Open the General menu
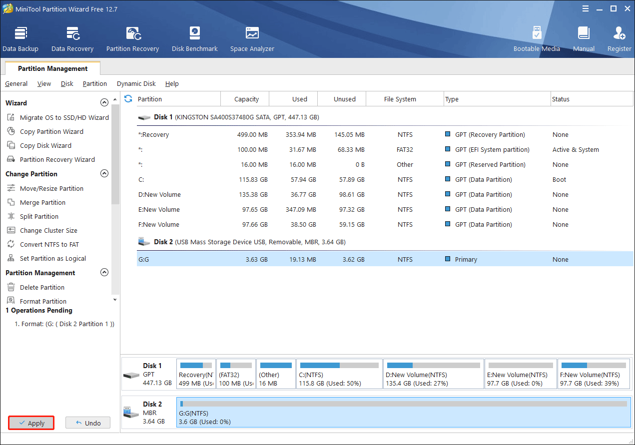The height and width of the screenshot is (445, 635). pyautogui.click(x=16, y=83)
